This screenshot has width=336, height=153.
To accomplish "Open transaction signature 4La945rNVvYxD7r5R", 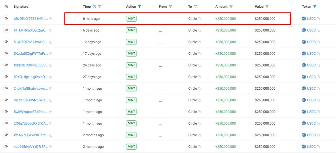I will 31,147.
